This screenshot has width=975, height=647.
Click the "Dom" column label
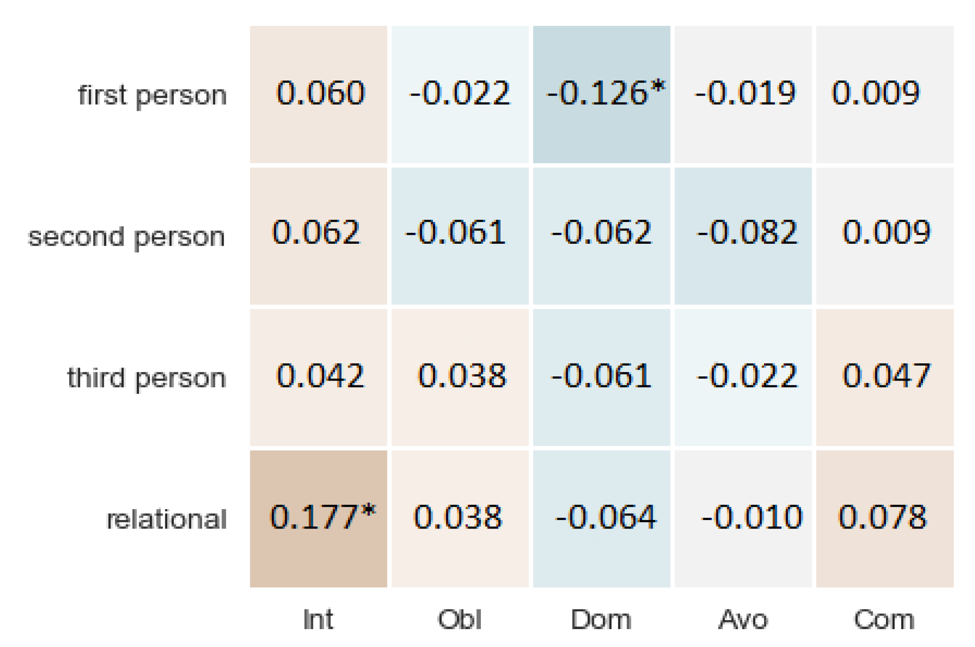click(601, 619)
